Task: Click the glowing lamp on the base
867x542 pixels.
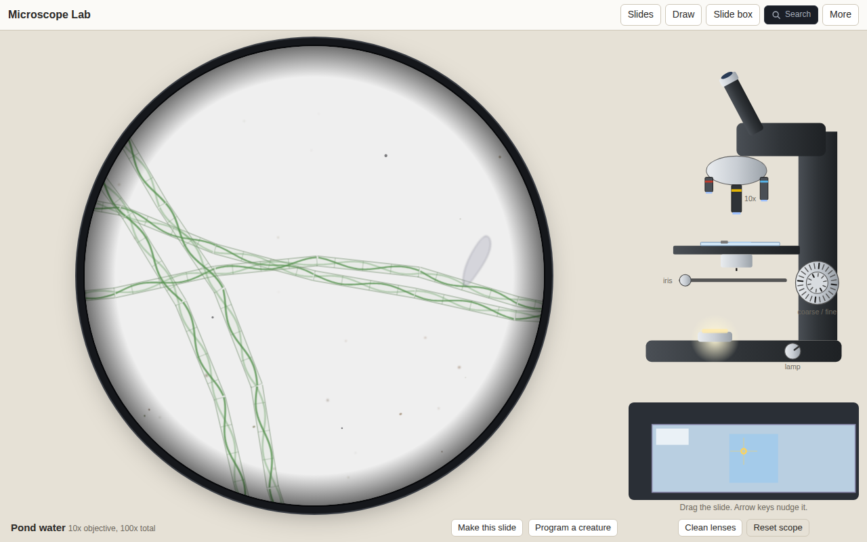Action: coord(715,336)
